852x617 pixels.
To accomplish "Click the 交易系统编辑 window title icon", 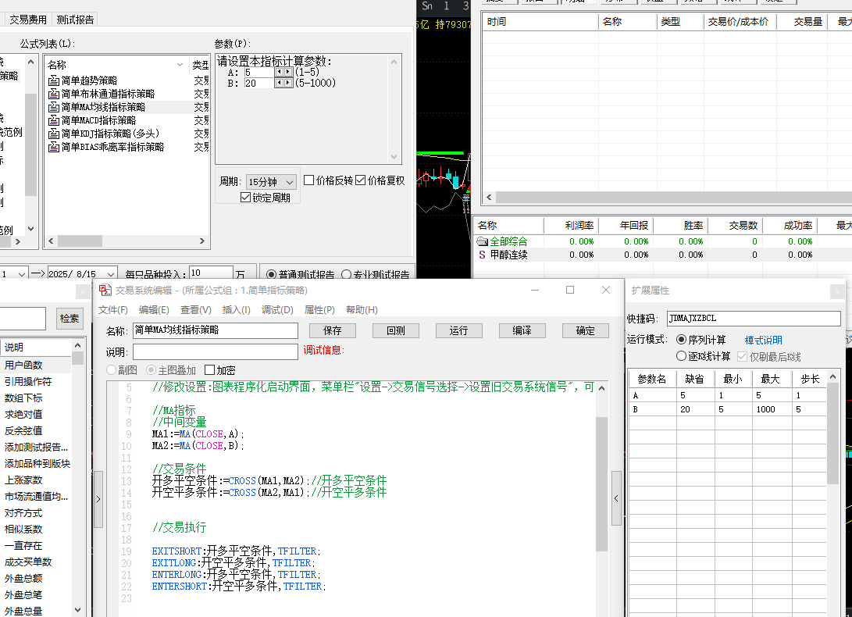I will click(105, 290).
